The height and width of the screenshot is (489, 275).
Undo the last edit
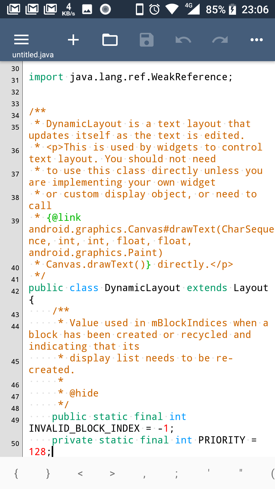pyautogui.click(x=183, y=40)
